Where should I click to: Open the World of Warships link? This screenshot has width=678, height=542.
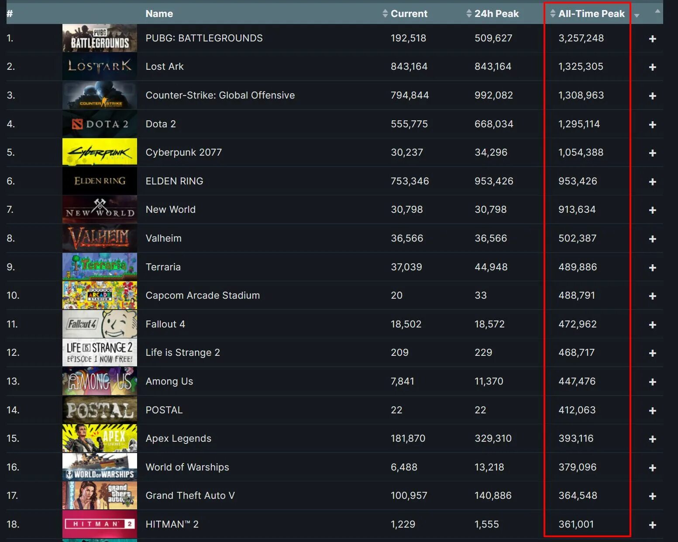187,467
